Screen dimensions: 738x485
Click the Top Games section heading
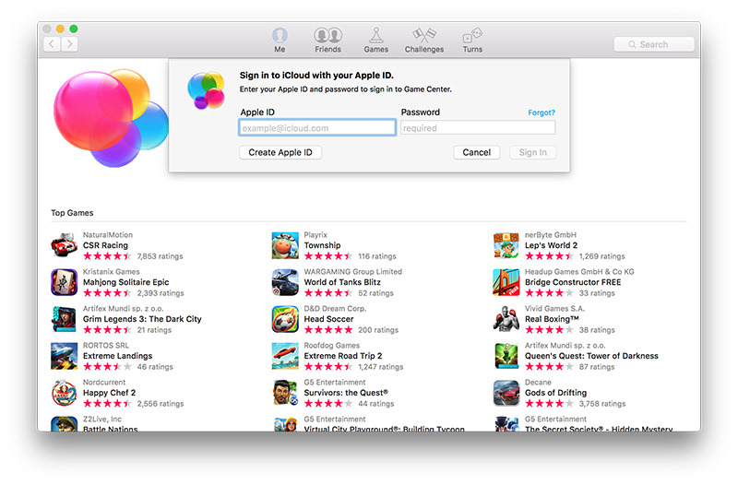pos(72,213)
